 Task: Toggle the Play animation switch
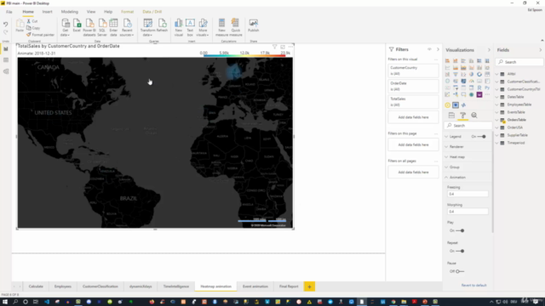(x=460, y=230)
